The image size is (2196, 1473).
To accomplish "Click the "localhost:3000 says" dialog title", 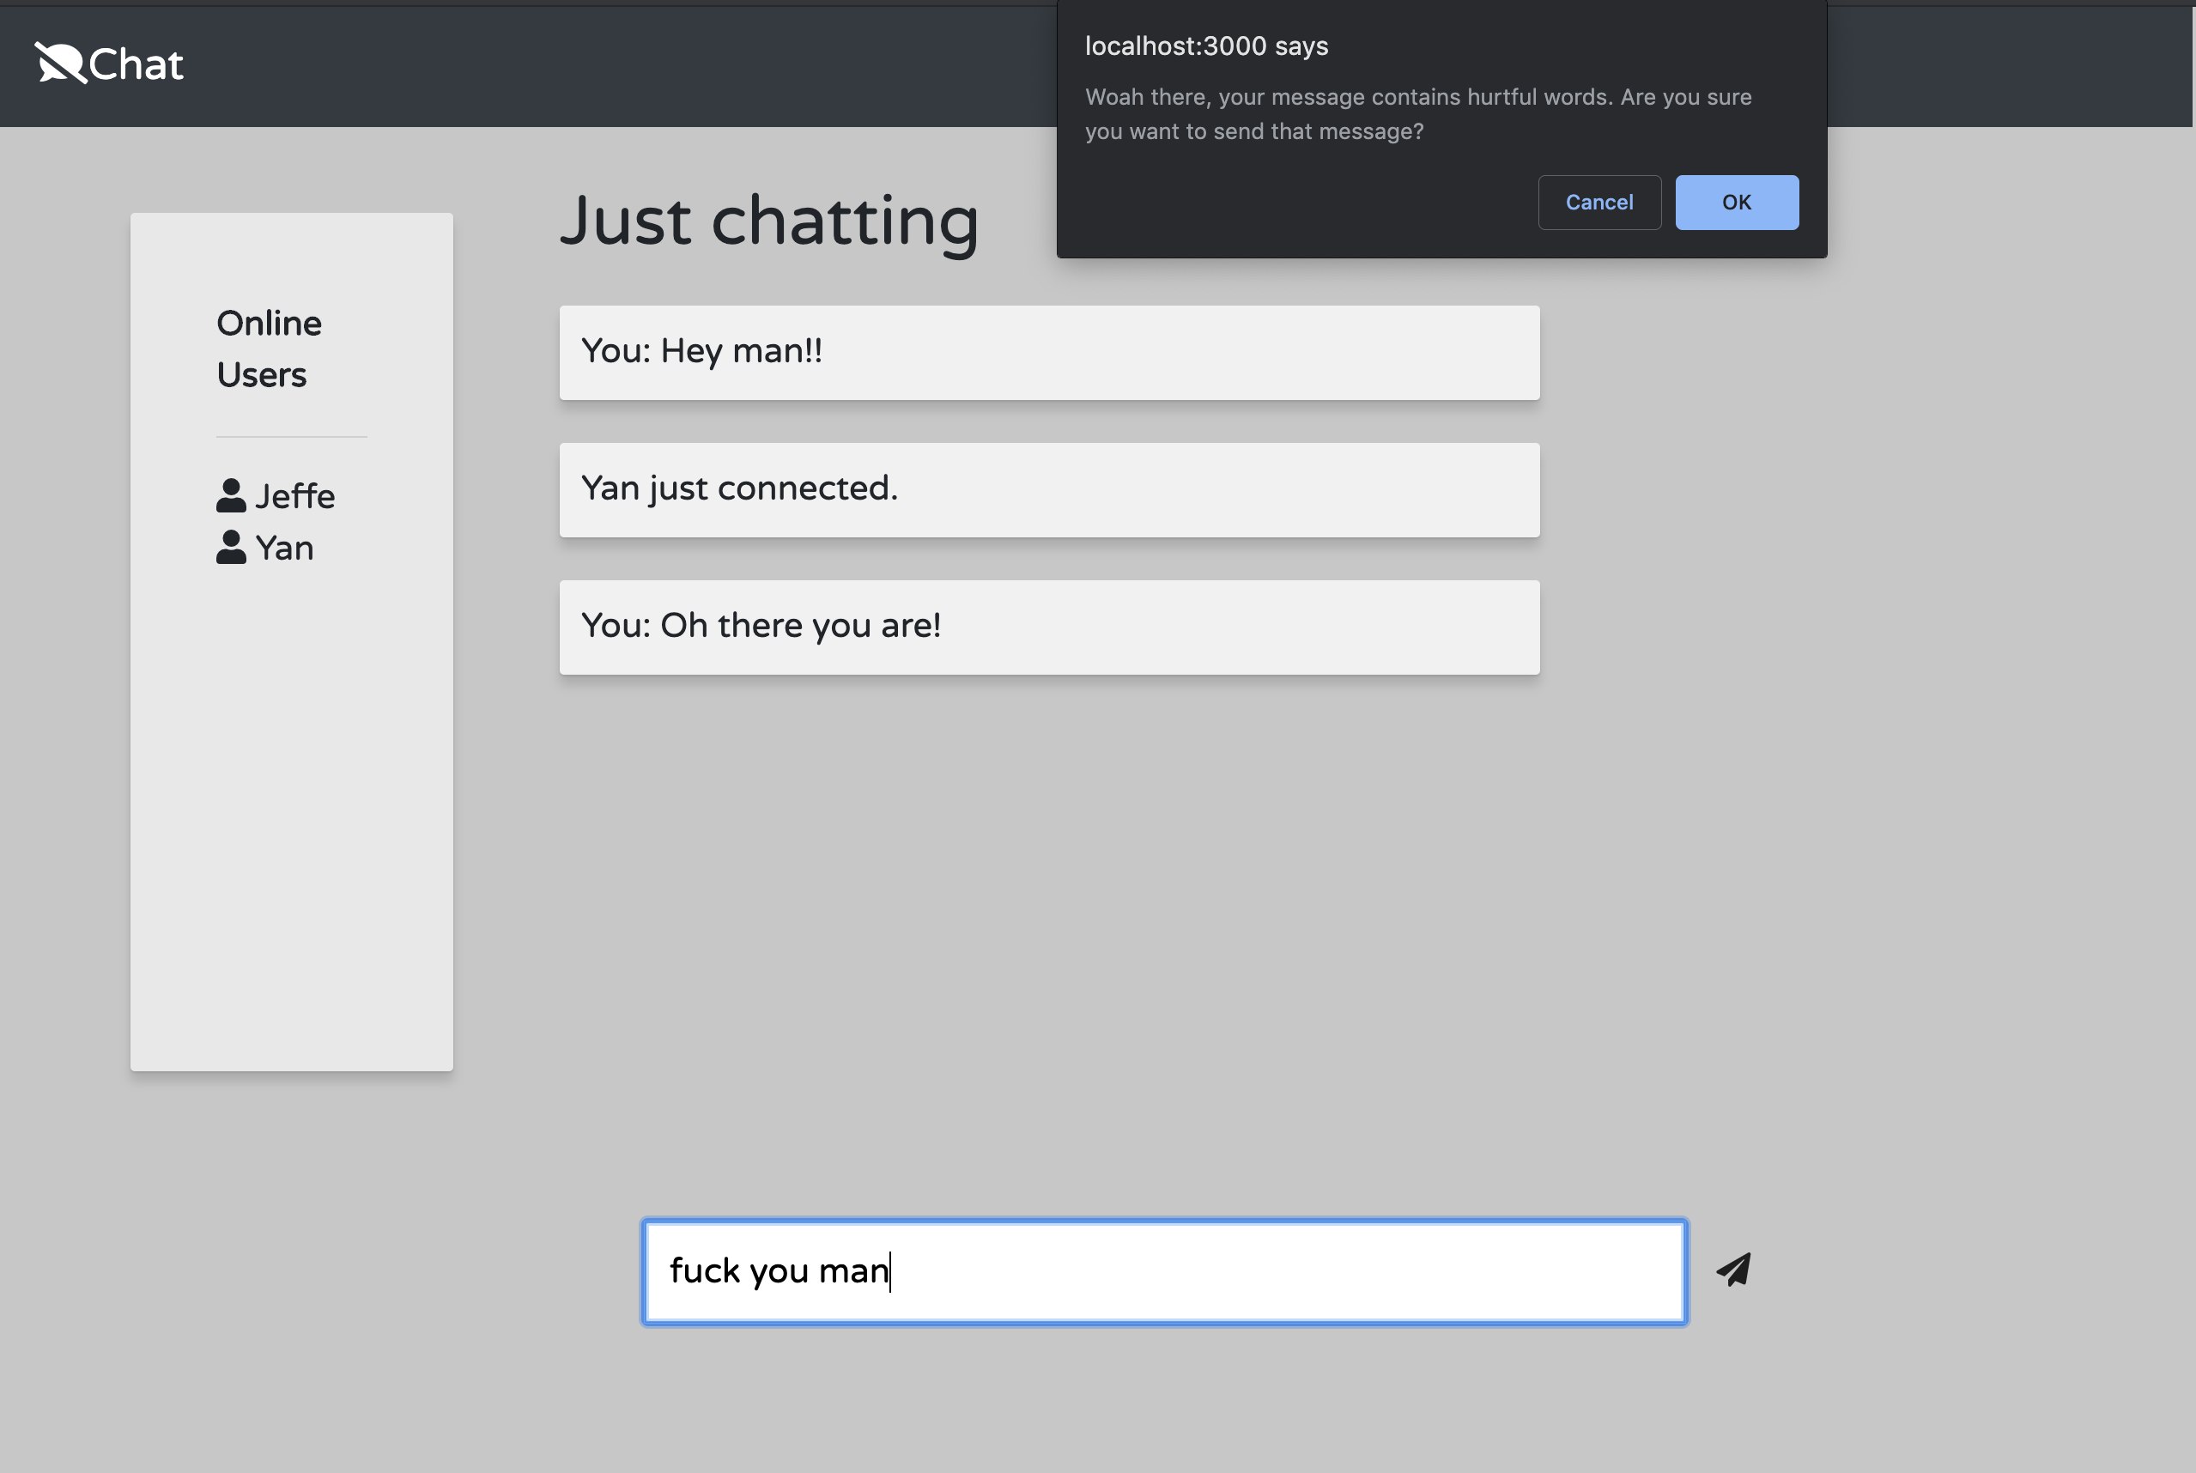I will (1206, 46).
